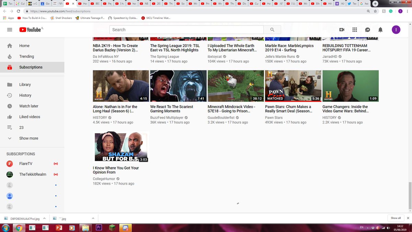Screen dimensions: 412x232
Task: Open the YouTube guide hamburger menu
Action: 10,30
